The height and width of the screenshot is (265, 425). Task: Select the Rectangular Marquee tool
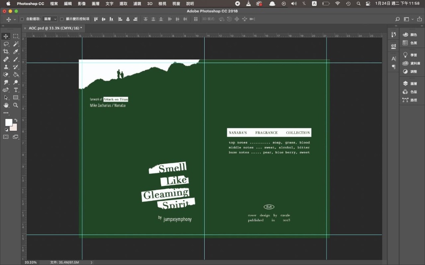16,36
